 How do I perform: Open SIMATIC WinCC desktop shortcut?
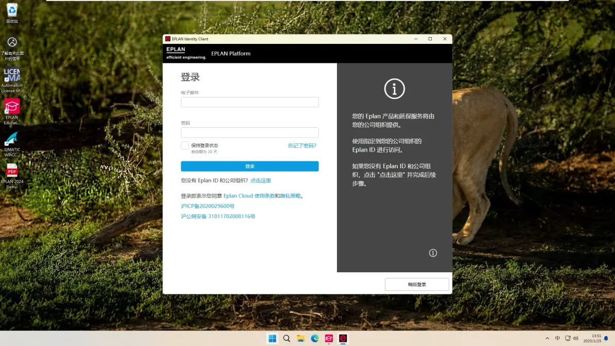[12, 144]
